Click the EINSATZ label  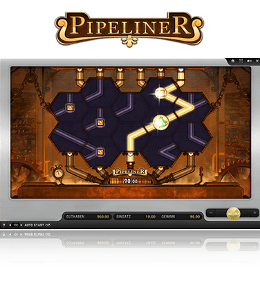(x=123, y=217)
